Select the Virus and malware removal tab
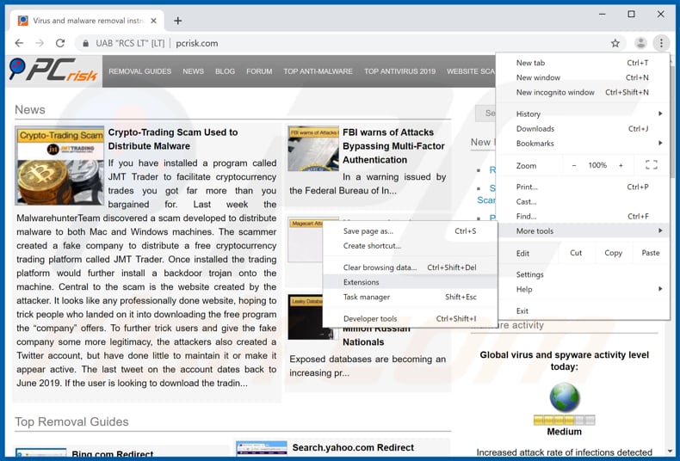 [87, 21]
